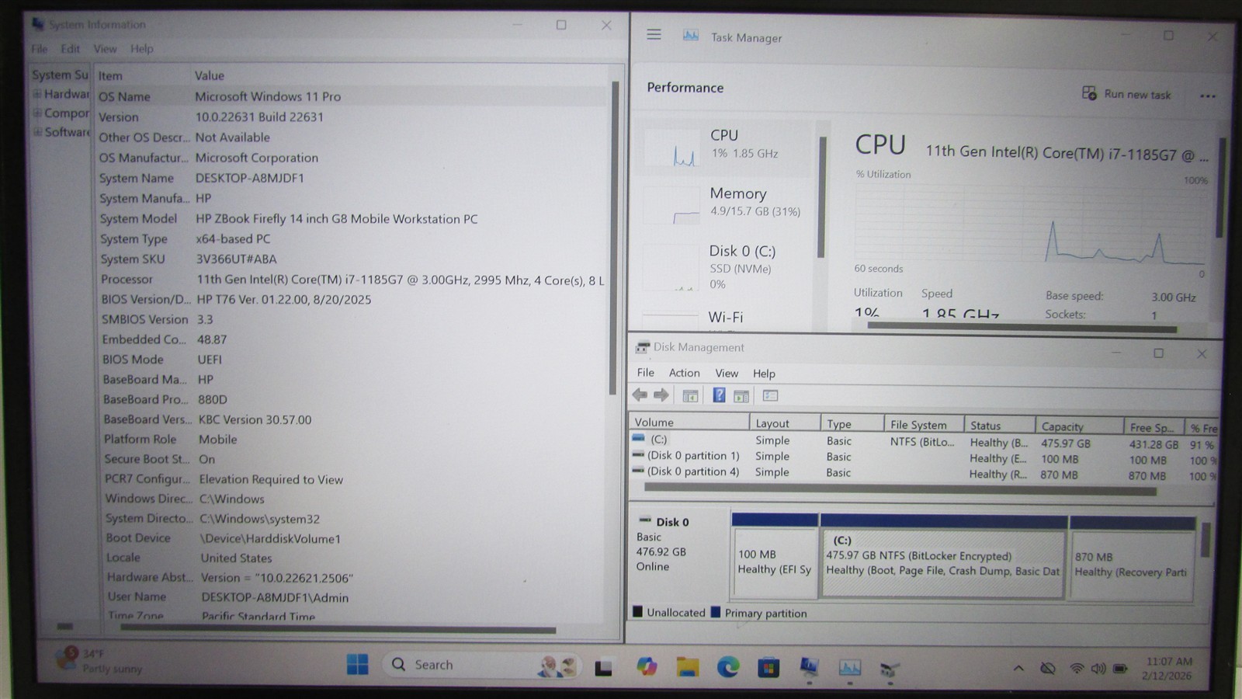This screenshot has width=1242, height=699.
Task: Open Task Manager more options ellipsis
Action: 1207,96
